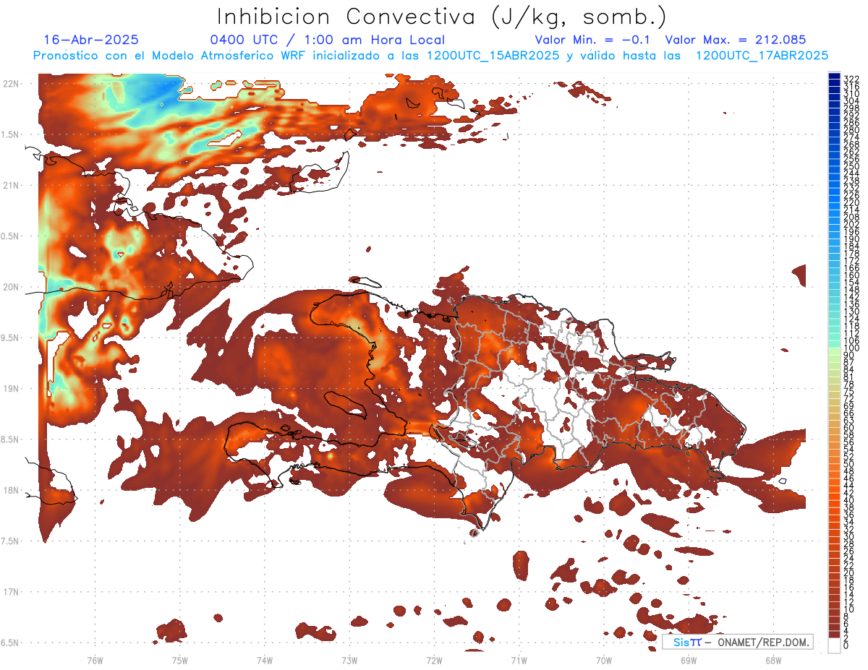The width and height of the screenshot is (868, 670).
Task: Click the 20N latitude label
Action: click(12, 287)
